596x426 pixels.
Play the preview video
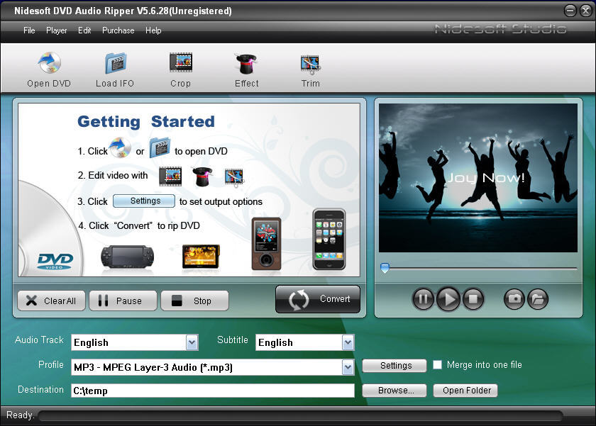(x=448, y=299)
